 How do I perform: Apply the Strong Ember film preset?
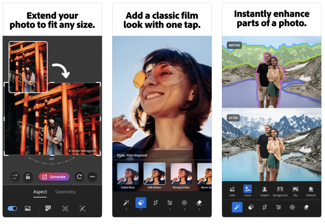coord(181,176)
